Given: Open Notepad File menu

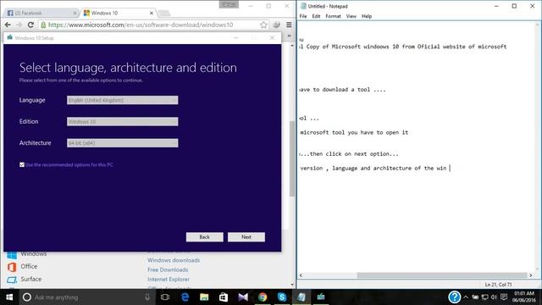Looking at the screenshot, I should click(x=303, y=16).
